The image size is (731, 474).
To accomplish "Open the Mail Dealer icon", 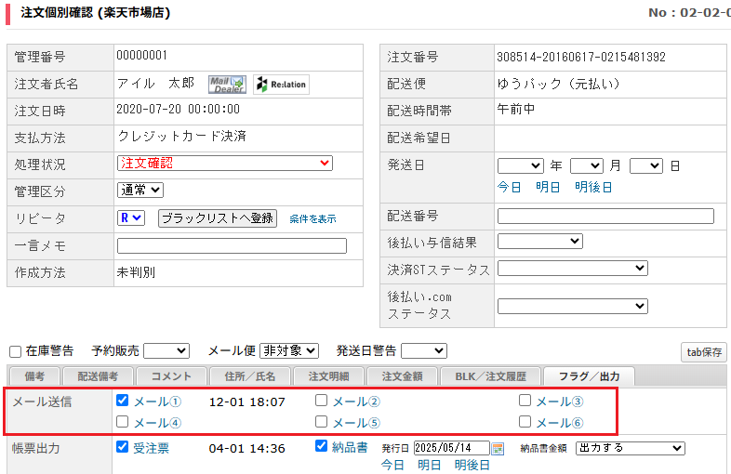I will point(227,85).
